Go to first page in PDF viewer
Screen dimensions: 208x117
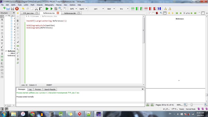(x=177, y=13)
